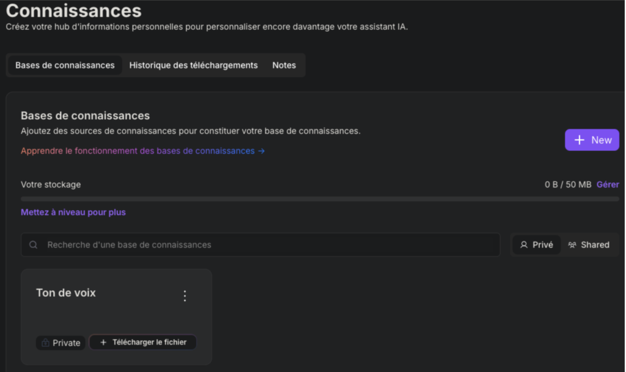Click the lock icon on the Private badge

(x=45, y=343)
